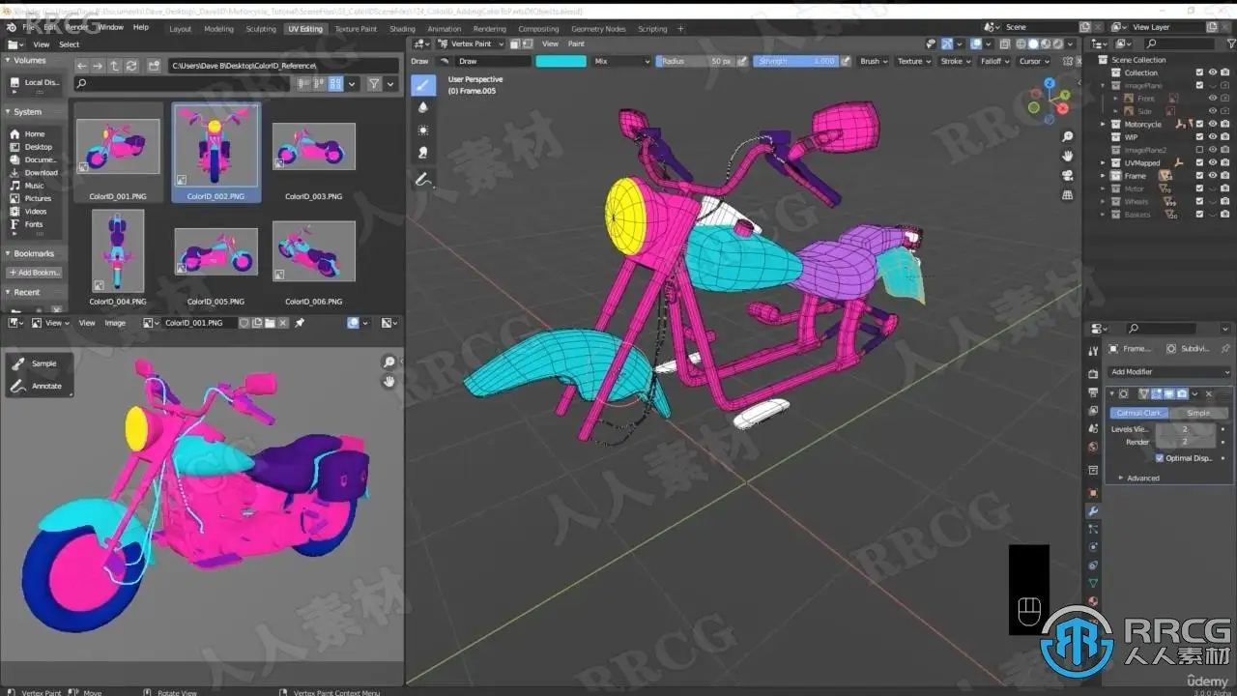Image resolution: width=1237 pixels, height=696 pixels.
Task: Toggle radius pen pressure icon
Action: (x=742, y=61)
